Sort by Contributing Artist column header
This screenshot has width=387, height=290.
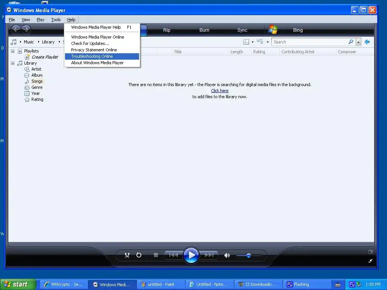pyautogui.click(x=308, y=52)
